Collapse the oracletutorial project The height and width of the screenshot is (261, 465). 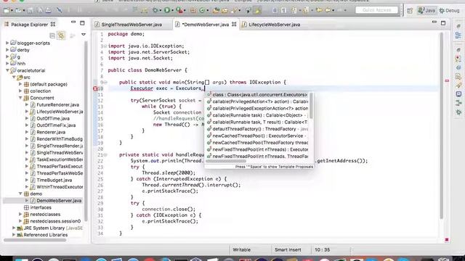[7, 70]
